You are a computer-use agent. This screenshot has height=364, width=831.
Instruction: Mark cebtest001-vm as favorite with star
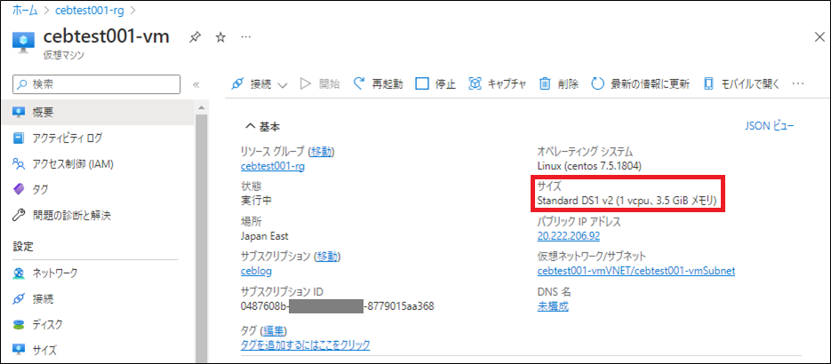(x=220, y=37)
